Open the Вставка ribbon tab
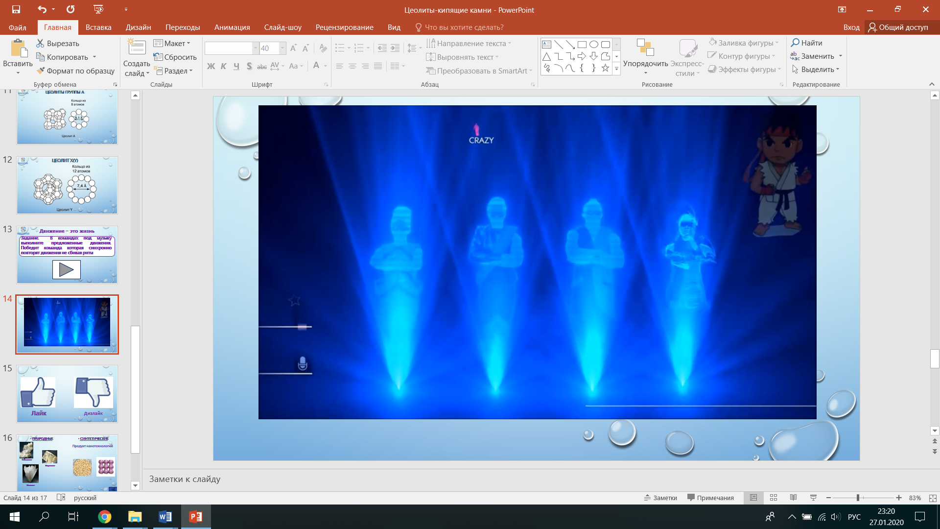 coord(98,27)
